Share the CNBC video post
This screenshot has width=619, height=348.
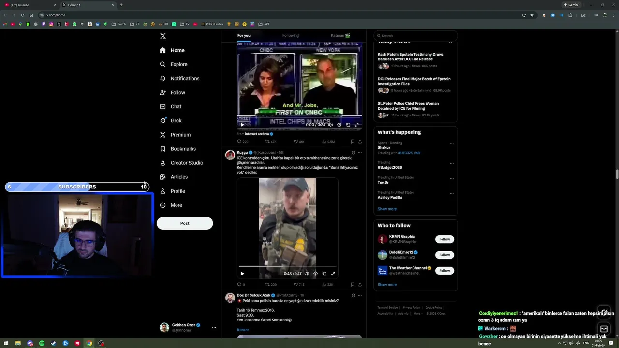point(359,142)
